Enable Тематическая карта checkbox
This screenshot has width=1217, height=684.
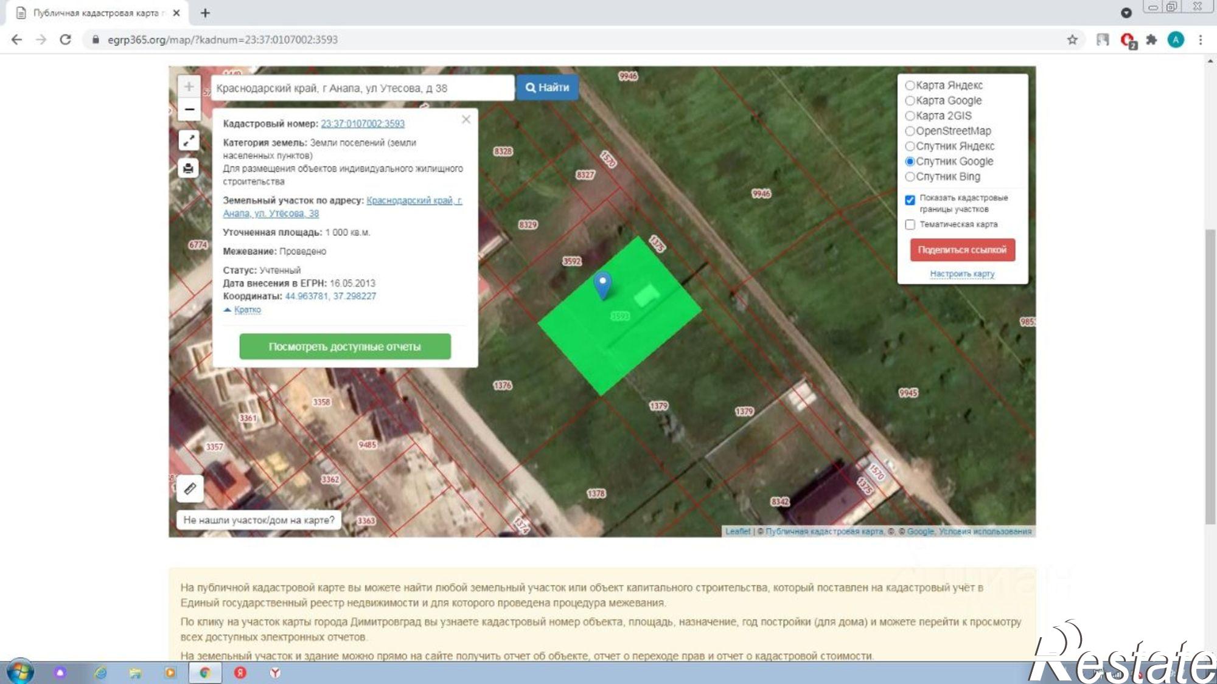click(910, 224)
